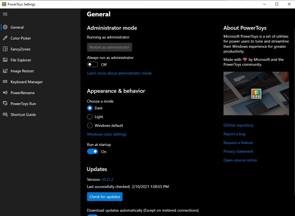Open Shortcut Guide settings

tap(40, 115)
